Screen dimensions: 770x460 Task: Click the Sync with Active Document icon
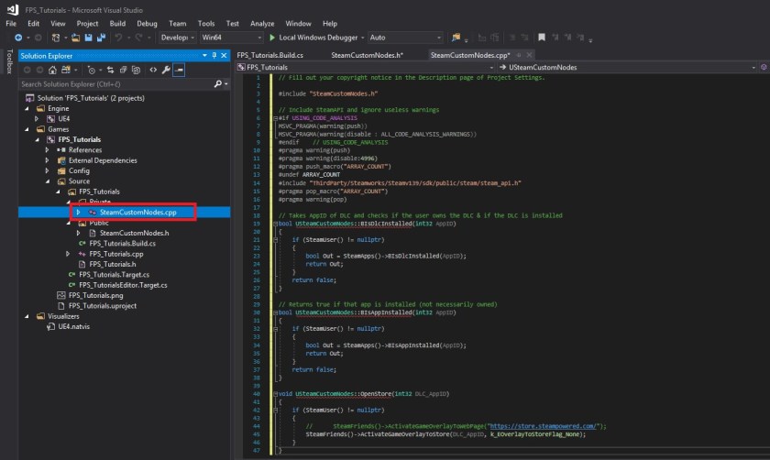(x=111, y=71)
